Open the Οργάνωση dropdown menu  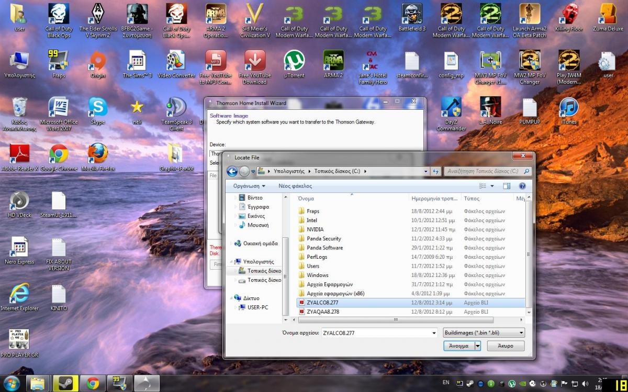[x=249, y=186]
